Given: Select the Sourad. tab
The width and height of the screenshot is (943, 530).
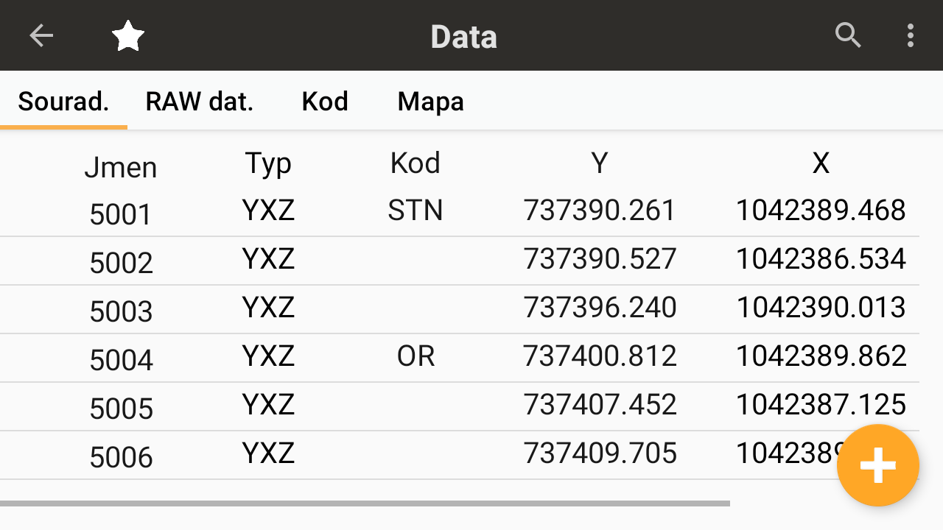Looking at the screenshot, I should pos(63,102).
